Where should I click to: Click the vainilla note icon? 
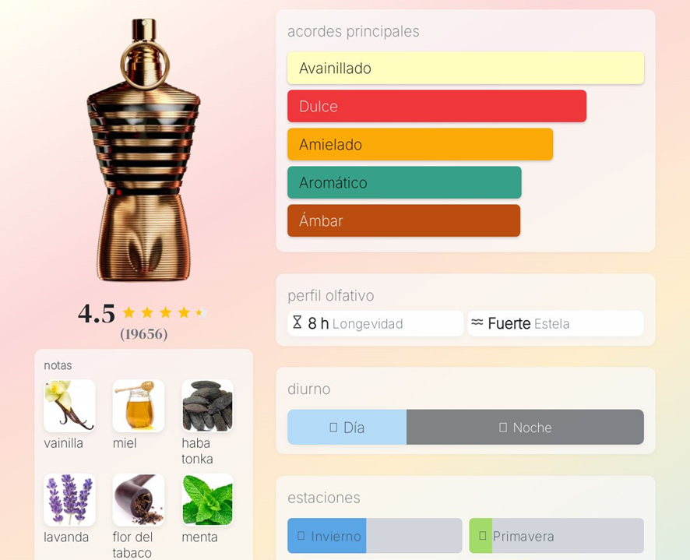pos(69,406)
